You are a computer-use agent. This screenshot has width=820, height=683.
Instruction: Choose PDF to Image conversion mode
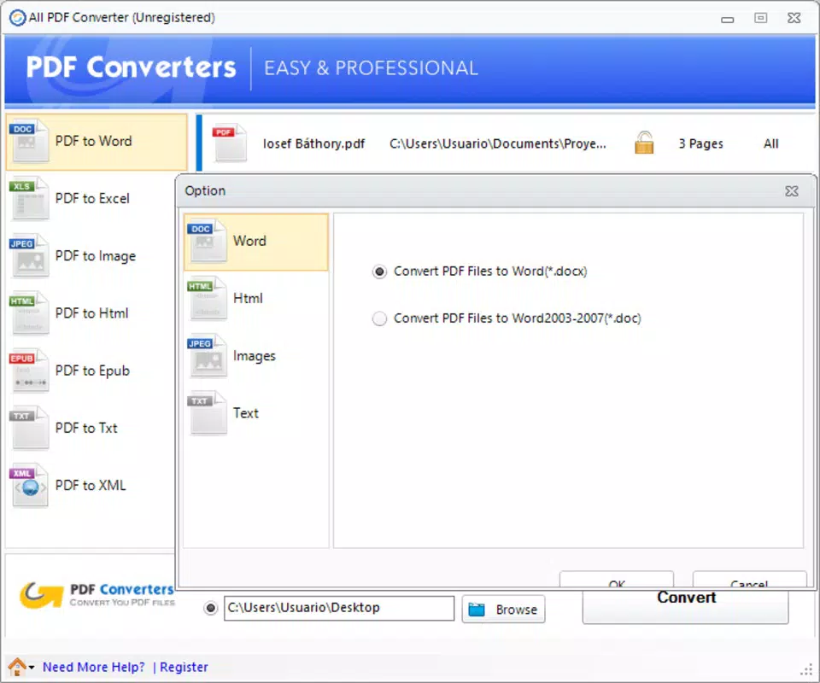90,256
